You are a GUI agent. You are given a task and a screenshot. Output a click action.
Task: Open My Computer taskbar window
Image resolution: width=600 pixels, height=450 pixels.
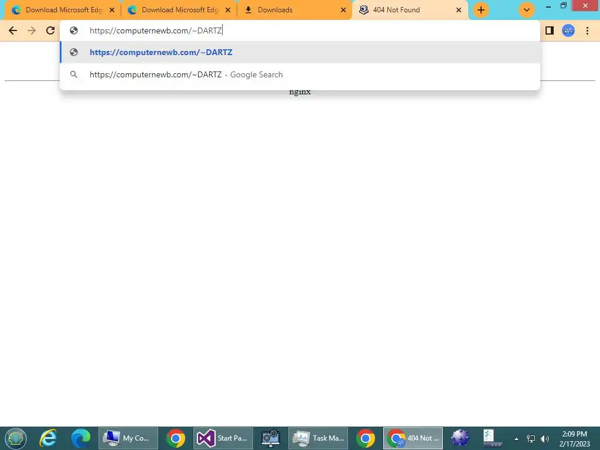pyautogui.click(x=128, y=438)
